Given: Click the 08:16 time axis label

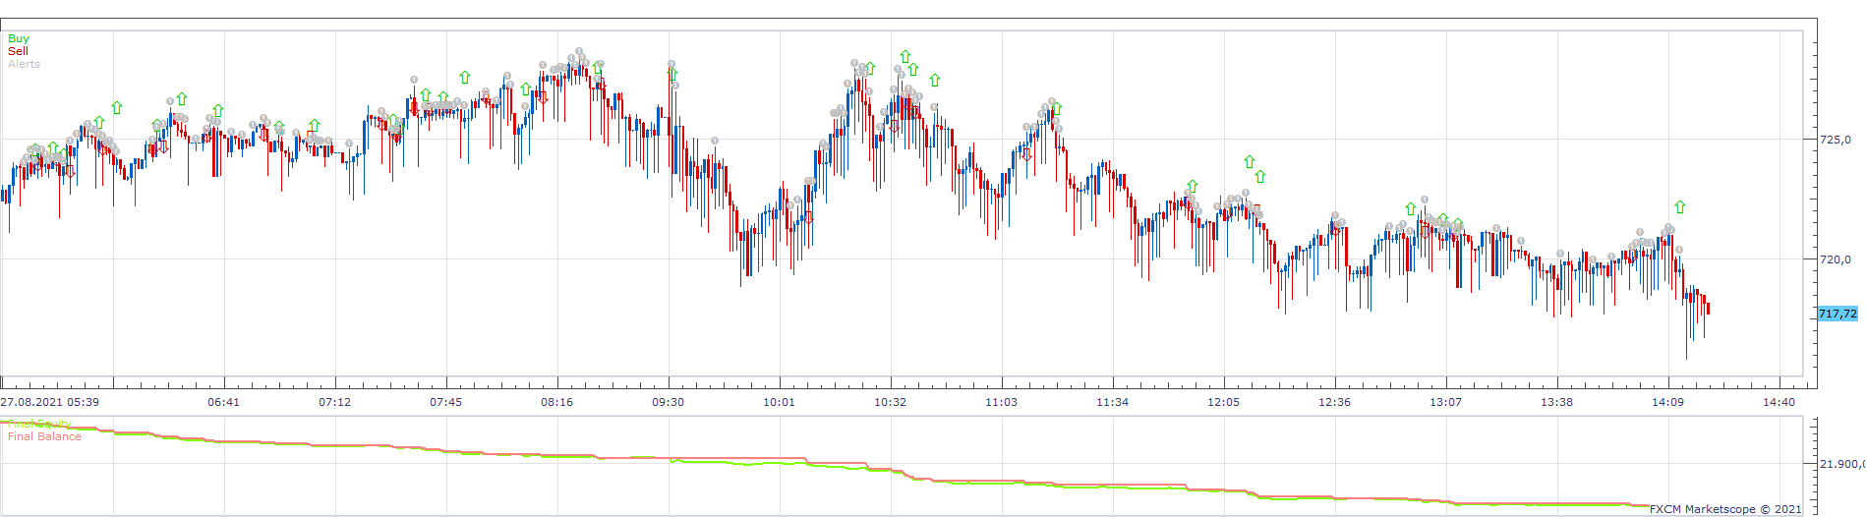Looking at the screenshot, I should click(x=556, y=402).
